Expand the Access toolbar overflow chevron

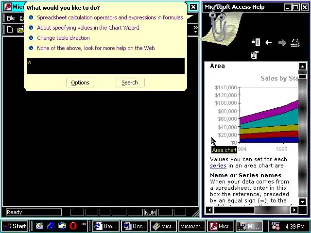pyautogui.click(x=195, y=29)
